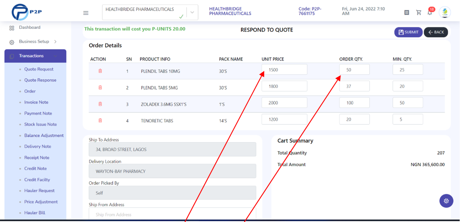Click the SUBMIT button
Viewport: 461px width, 222px height.
408,32
